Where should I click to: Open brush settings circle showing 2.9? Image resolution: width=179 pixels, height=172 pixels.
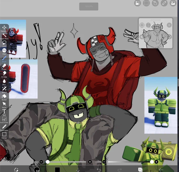coord(37,169)
